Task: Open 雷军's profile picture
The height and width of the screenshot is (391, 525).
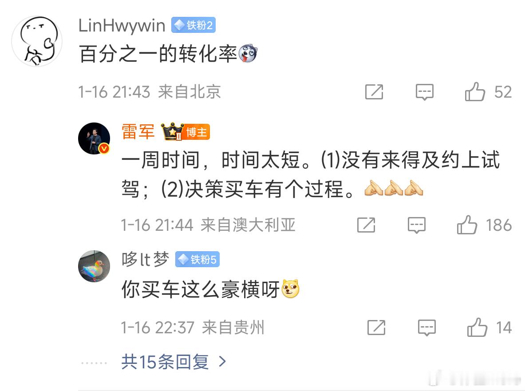Action: click(x=94, y=138)
